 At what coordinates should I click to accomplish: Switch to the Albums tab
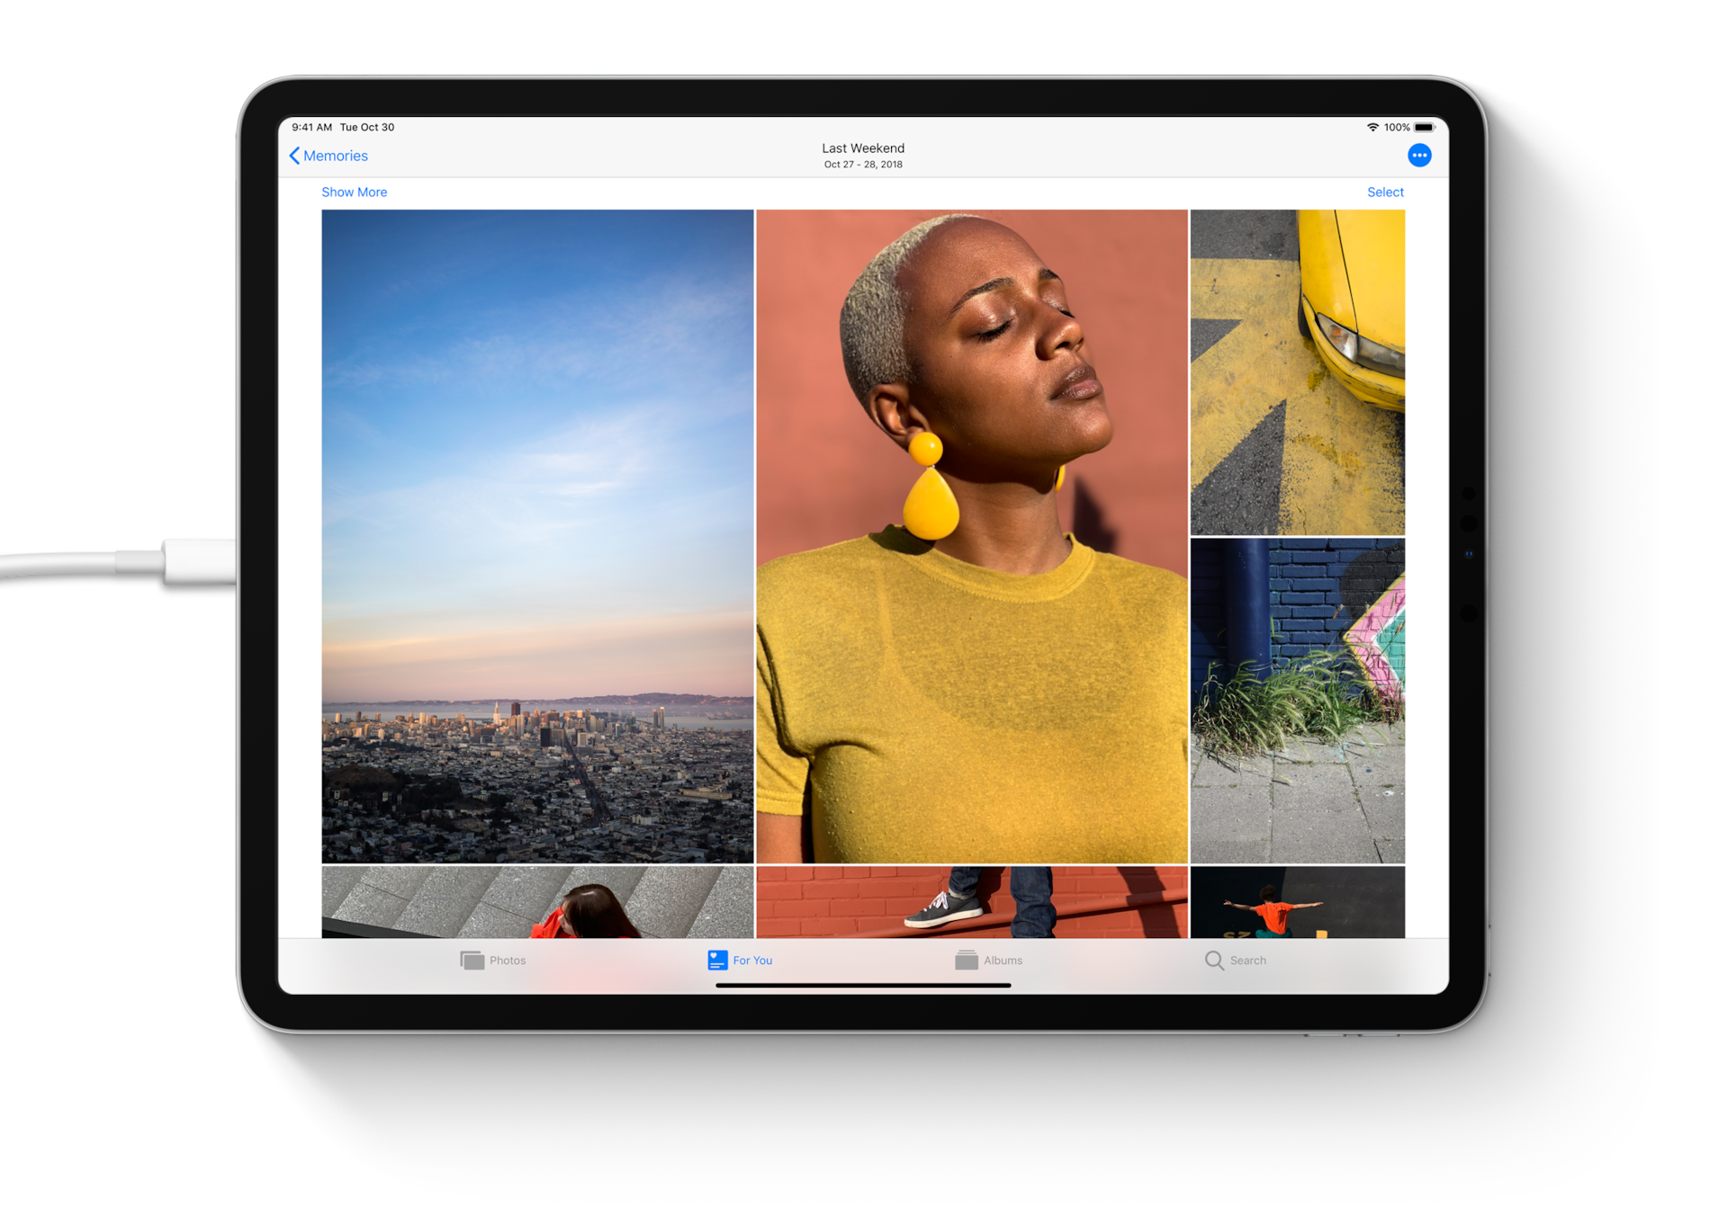click(x=988, y=961)
